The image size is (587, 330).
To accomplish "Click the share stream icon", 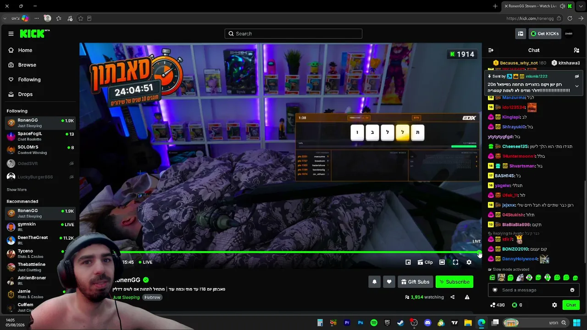I will (x=452, y=297).
